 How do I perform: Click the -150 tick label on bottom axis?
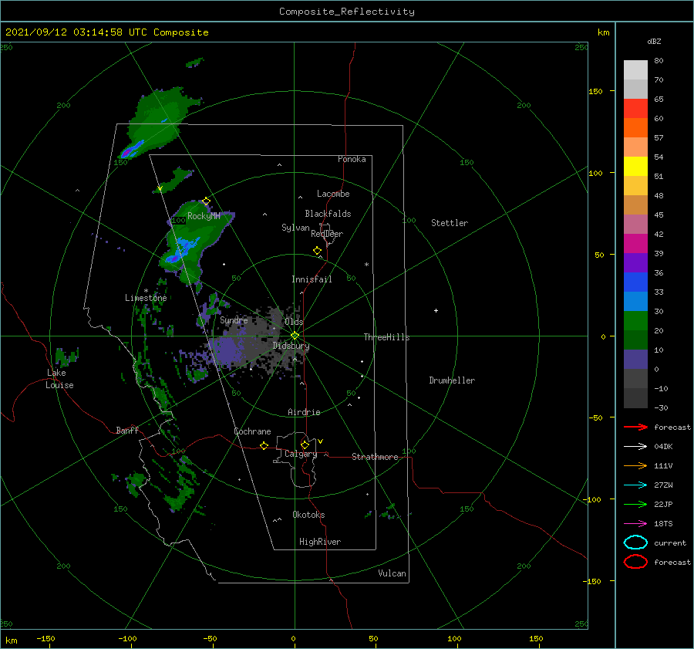click(45, 638)
